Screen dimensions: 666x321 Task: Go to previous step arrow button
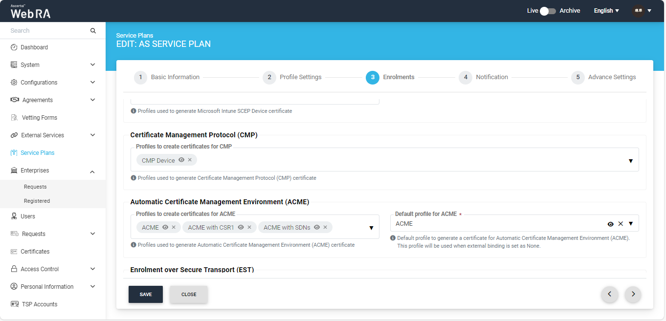(x=609, y=294)
